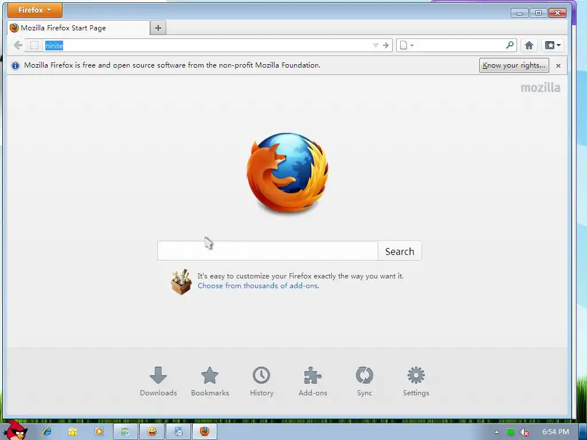Click the Go arrow in the address bar
The width and height of the screenshot is (587, 440).
click(x=386, y=46)
